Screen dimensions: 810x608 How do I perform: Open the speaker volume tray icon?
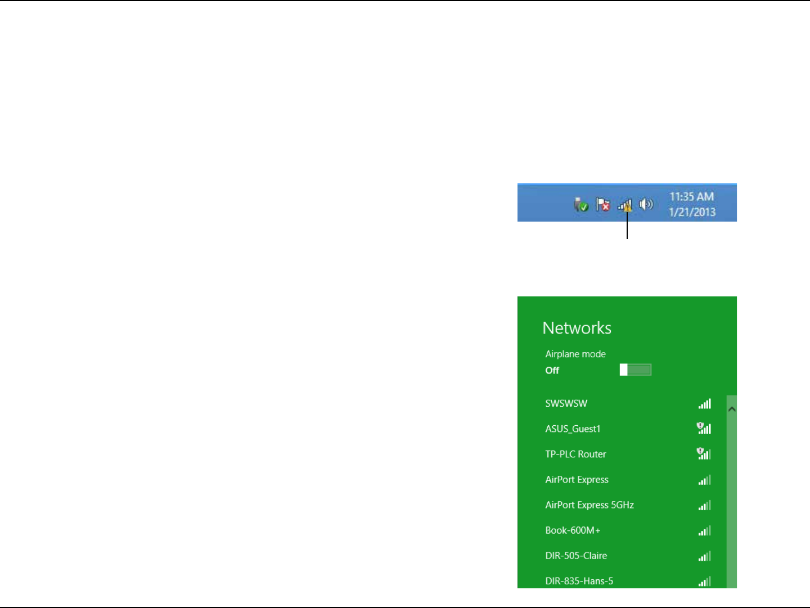point(647,204)
